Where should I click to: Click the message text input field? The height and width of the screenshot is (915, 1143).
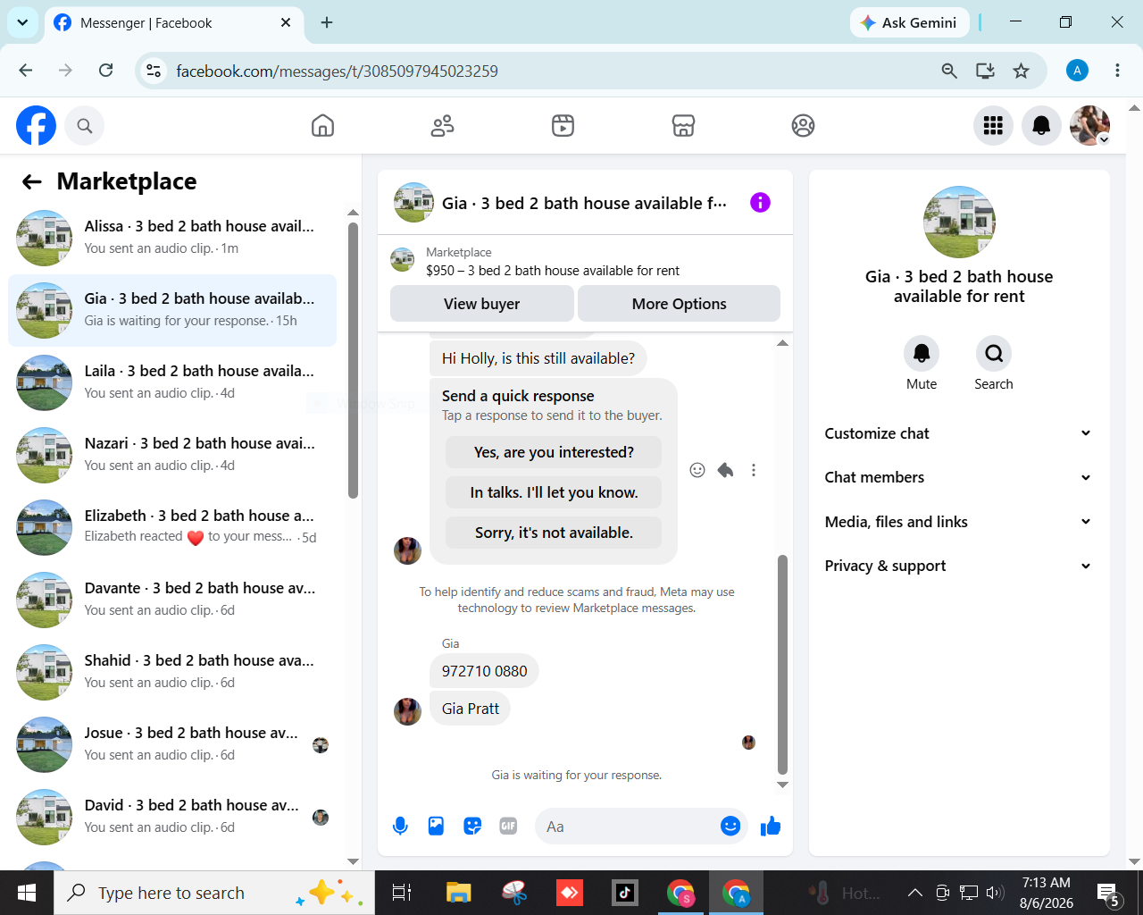click(x=625, y=827)
